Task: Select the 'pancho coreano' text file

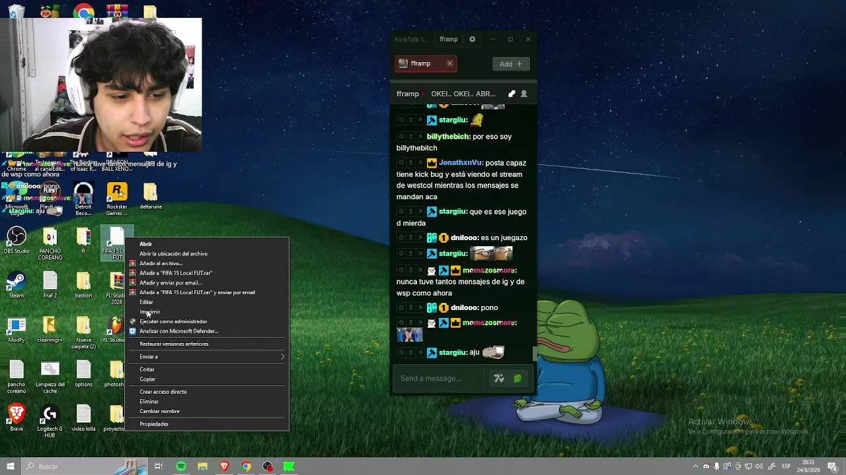Action: [x=17, y=377]
